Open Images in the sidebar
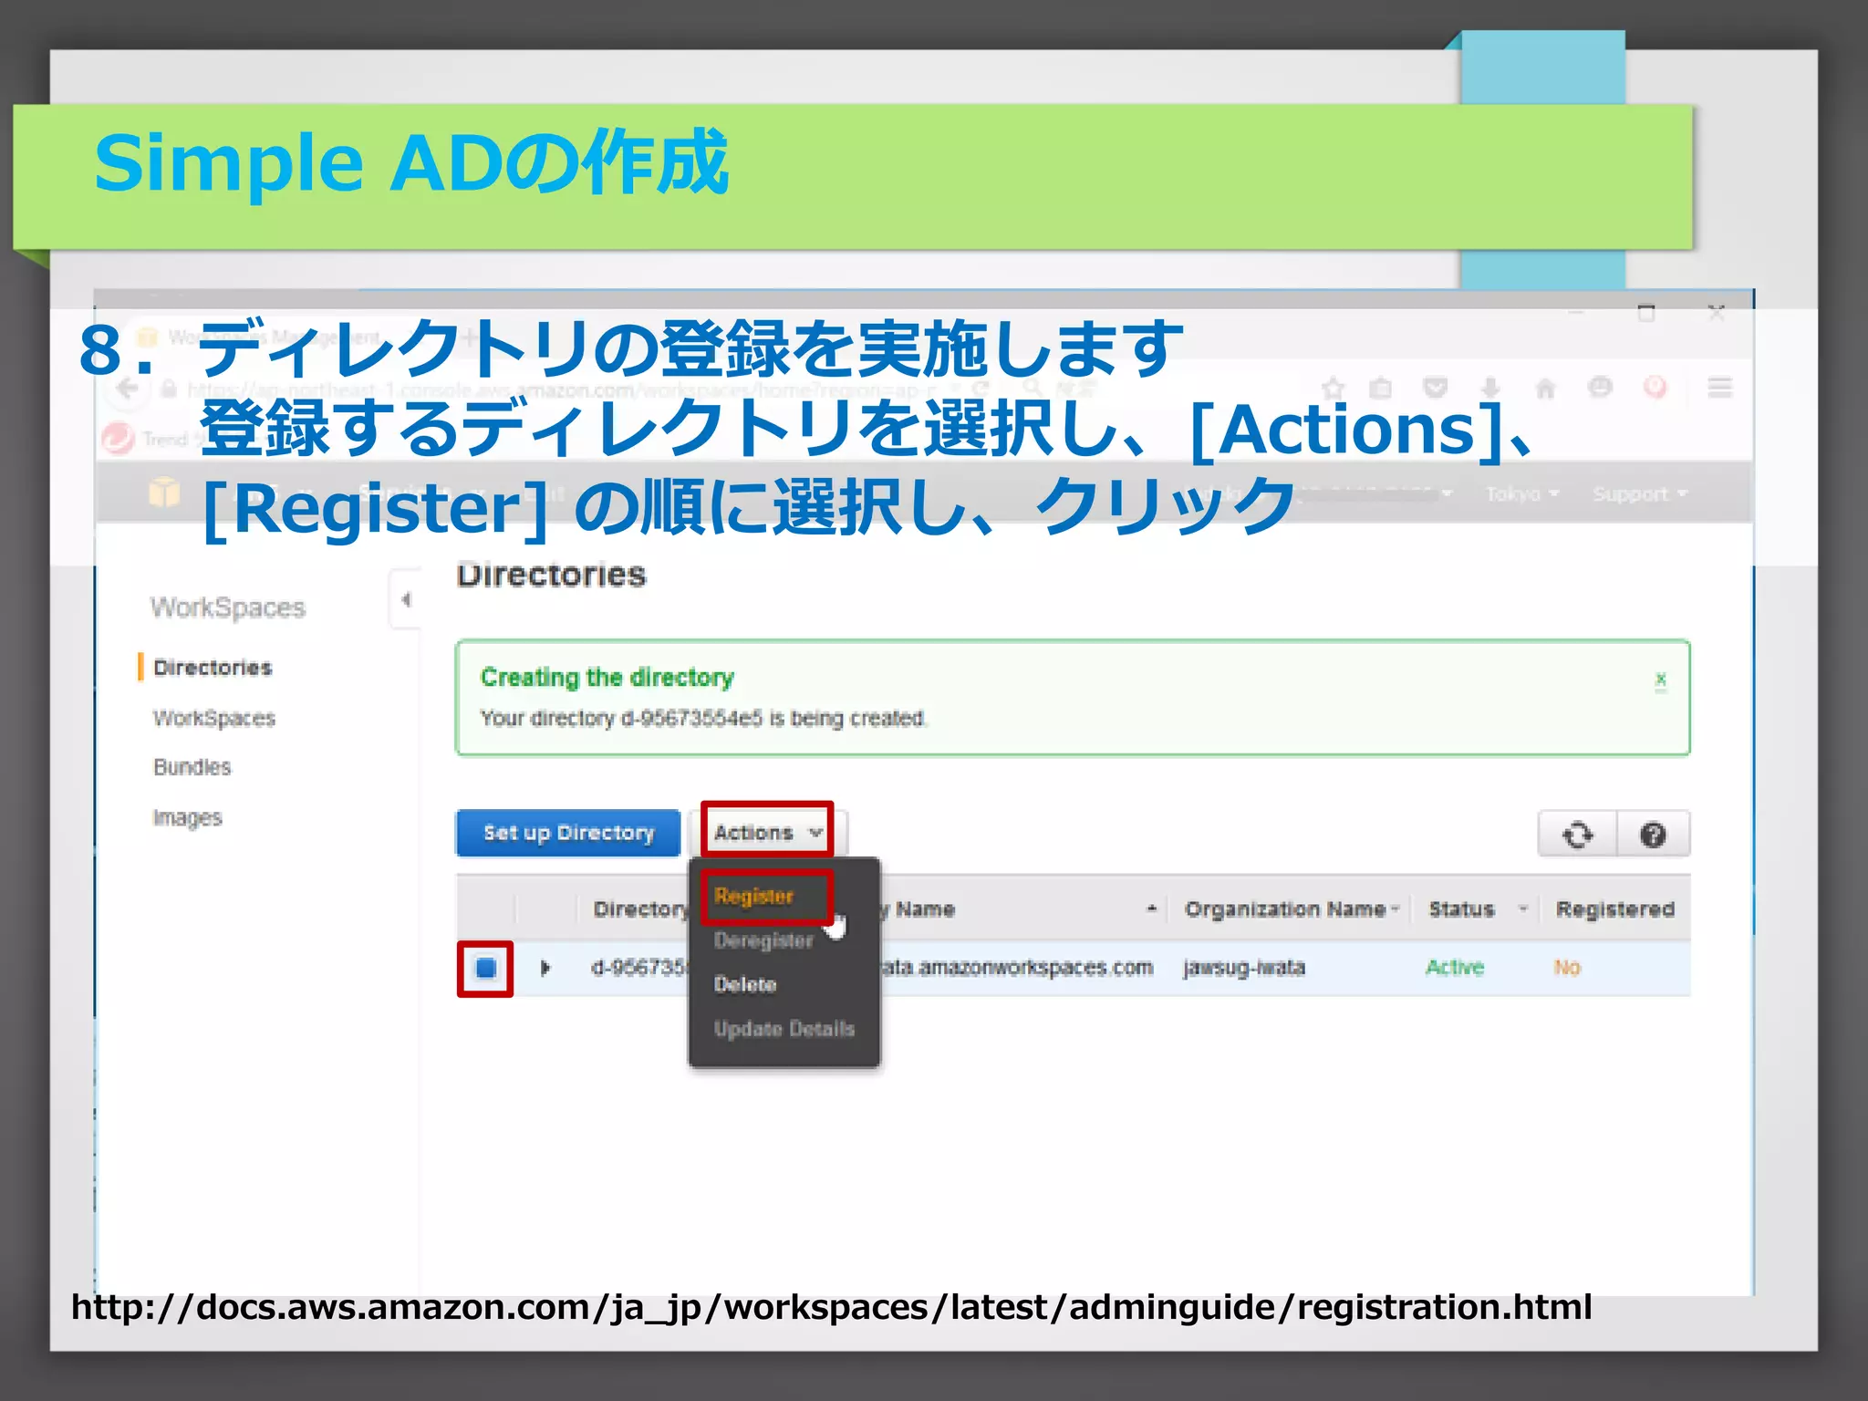1868x1401 pixels. pos(187,817)
